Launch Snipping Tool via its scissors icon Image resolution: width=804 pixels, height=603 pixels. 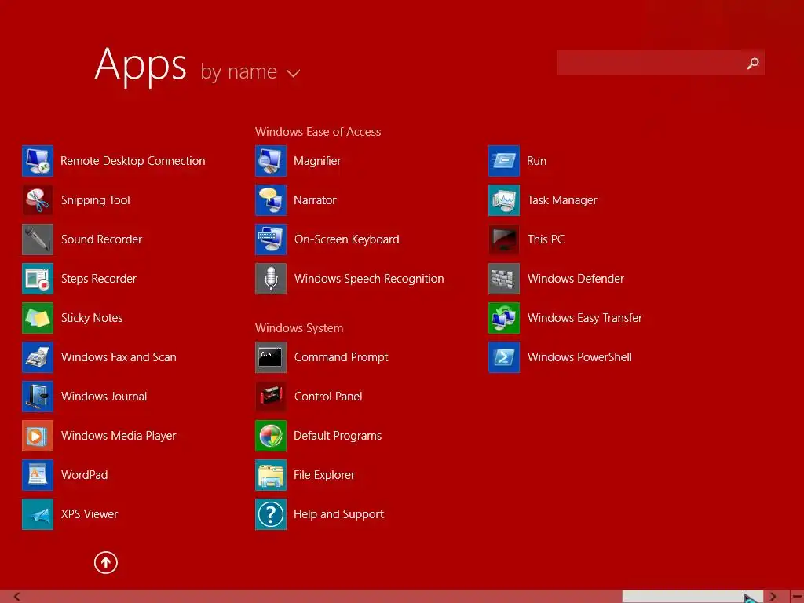click(38, 200)
